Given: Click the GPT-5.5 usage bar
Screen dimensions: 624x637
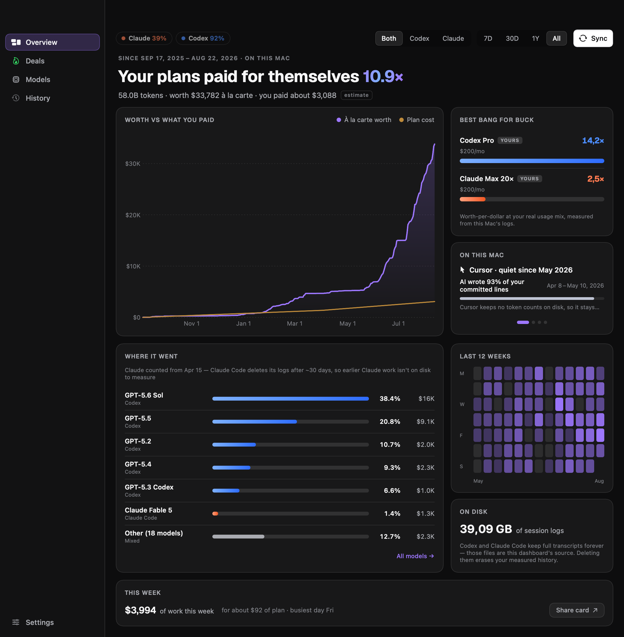Looking at the screenshot, I should click(290, 422).
